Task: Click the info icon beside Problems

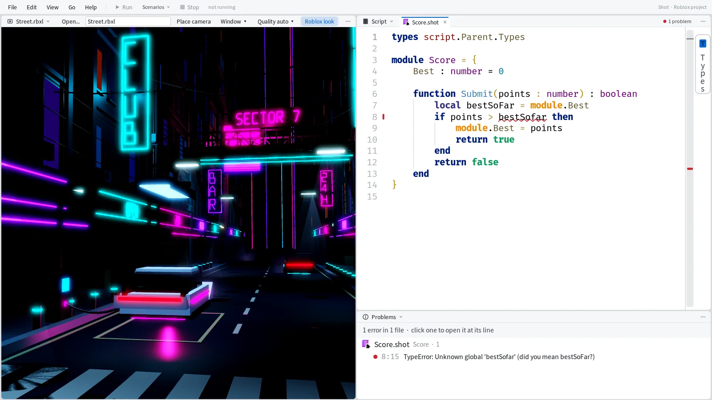Action: [366, 317]
